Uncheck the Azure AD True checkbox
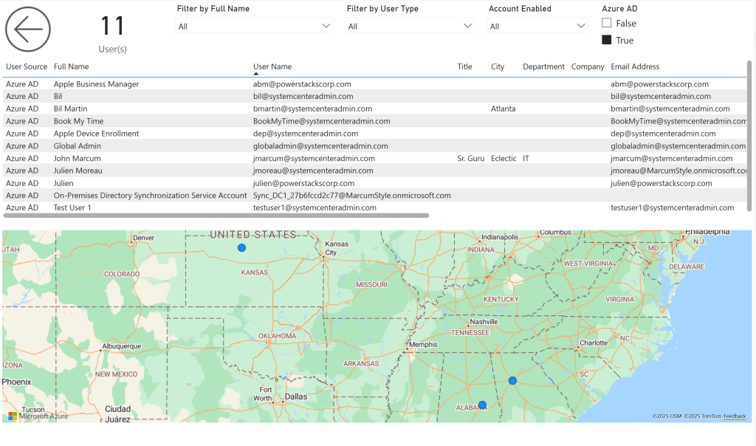The height and width of the screenshot is (446, 756). (x=607, y=40)
